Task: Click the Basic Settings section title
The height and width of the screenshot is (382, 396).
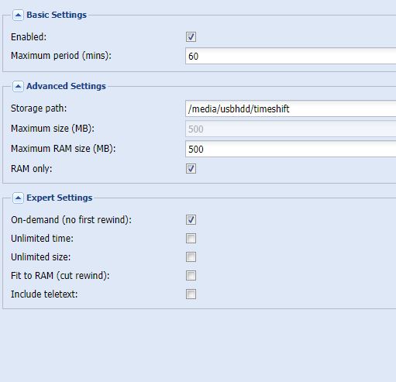Action: 57,15
